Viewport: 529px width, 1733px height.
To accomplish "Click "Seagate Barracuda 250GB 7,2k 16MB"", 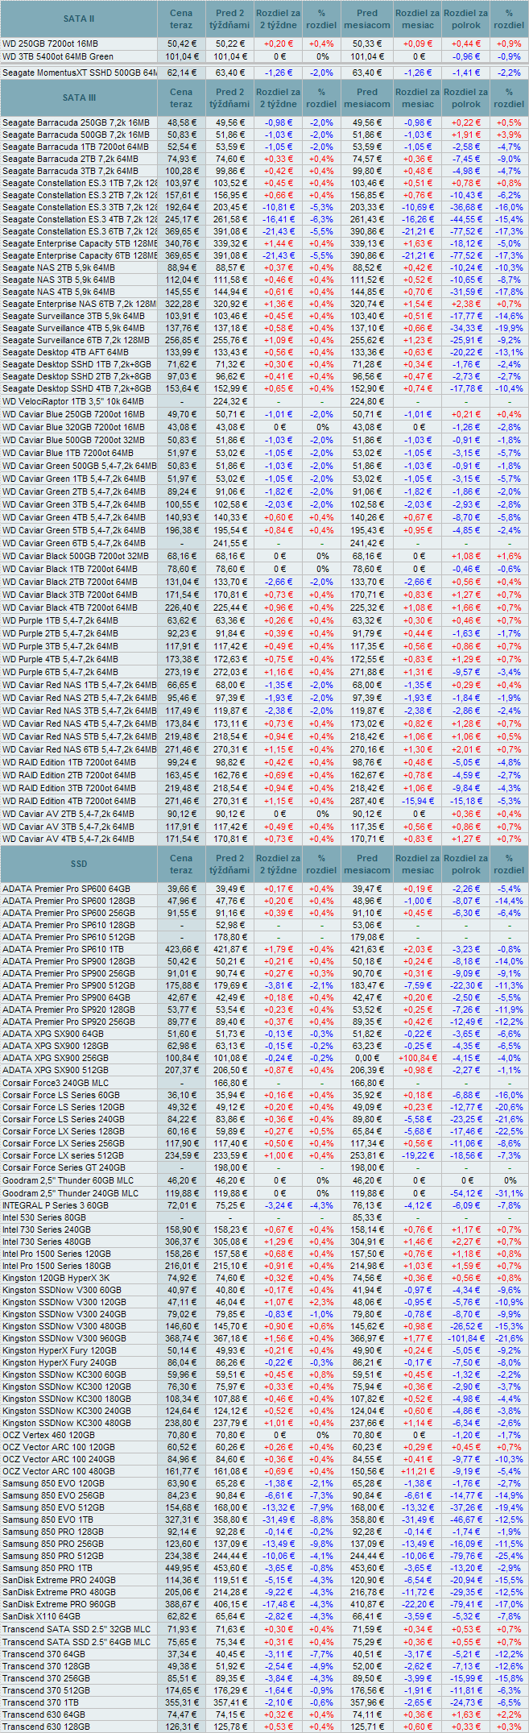I will (76, 122).
